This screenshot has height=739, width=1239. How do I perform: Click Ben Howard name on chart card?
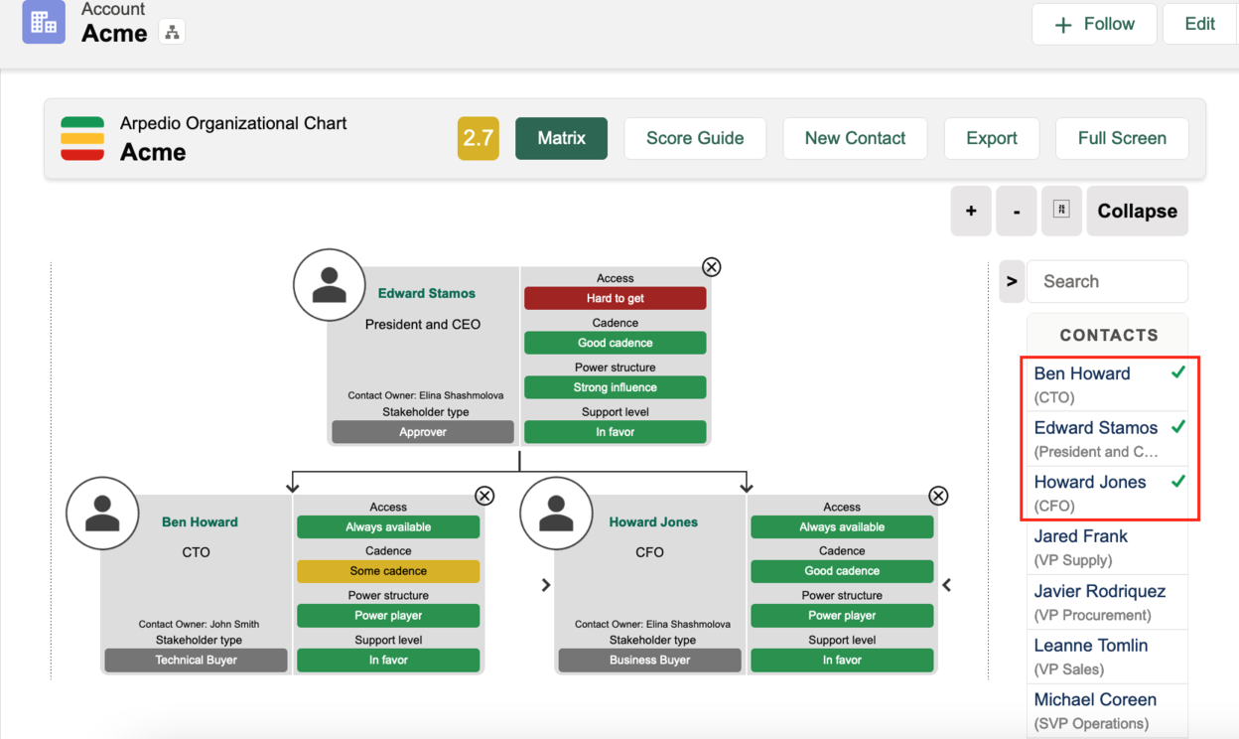[200, 521]
